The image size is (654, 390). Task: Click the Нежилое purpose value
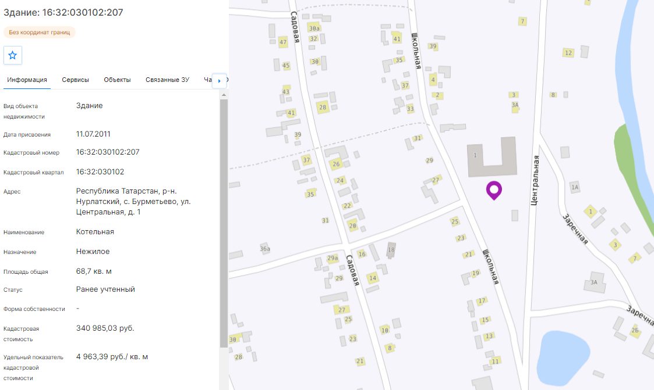click(x=93, y=252)
